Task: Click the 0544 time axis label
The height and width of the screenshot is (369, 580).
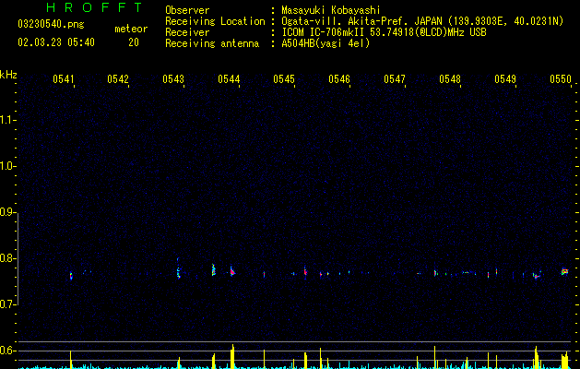Action: (x=229, y=79)
